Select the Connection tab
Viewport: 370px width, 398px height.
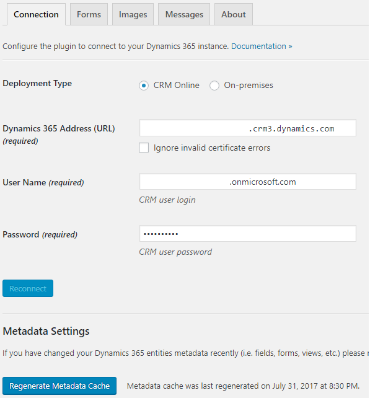coord(37,14)
